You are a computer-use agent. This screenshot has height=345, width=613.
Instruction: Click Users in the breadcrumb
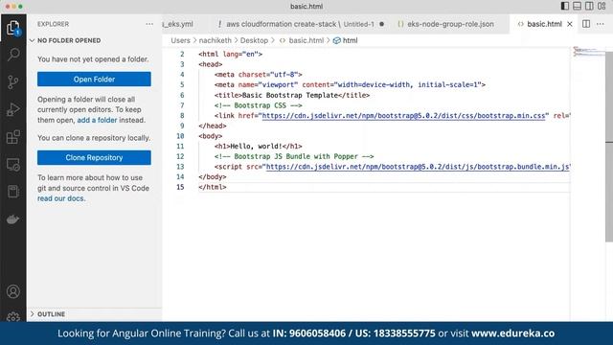pyautogui.click(x=180, y=40)
